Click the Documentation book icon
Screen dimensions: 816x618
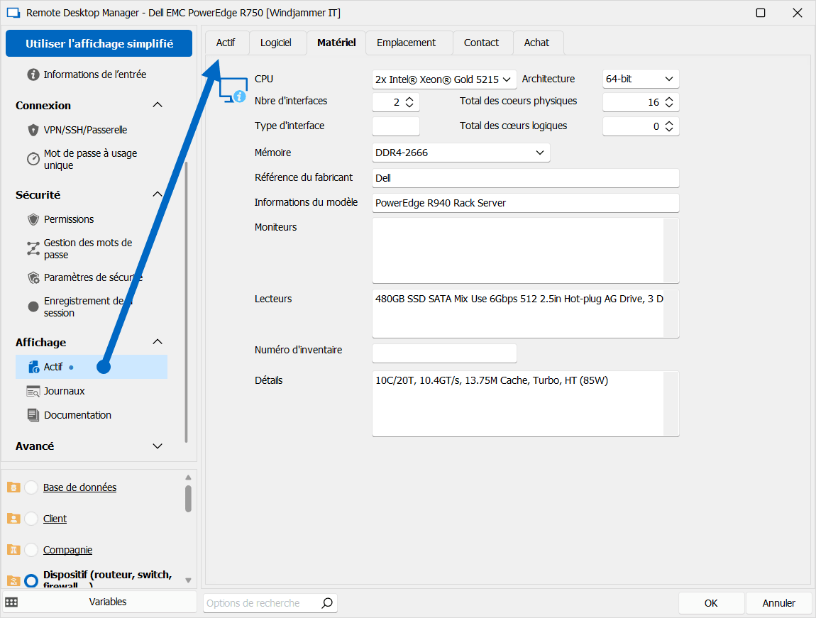pyautogui.click(x=33, y=415)
